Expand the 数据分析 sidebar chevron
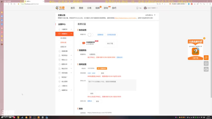 tap(71, 64)
